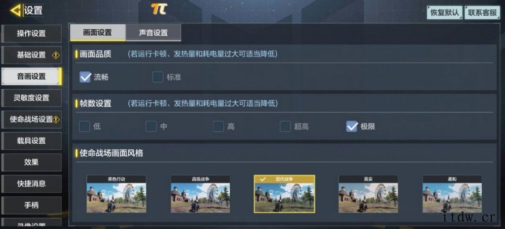
Task: Open 灵敏度设置 in the sidebar
Action: 31,98
